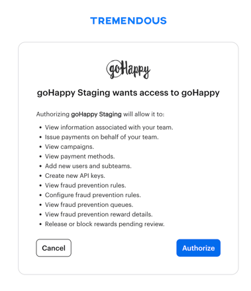Click 'View fraud prevention rules' item
The height and width of the screenshot is (291, 251).
(x=85, y=185)
